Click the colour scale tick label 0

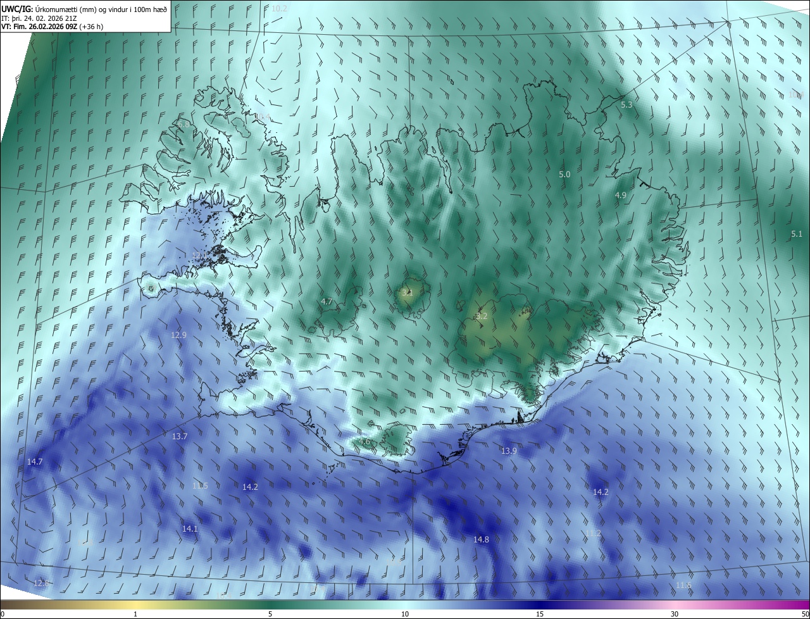[x=3, y=614]
